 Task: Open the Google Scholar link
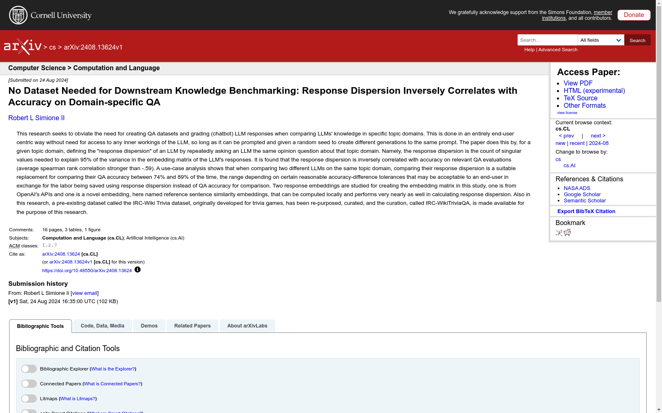[x=582, y=195]
